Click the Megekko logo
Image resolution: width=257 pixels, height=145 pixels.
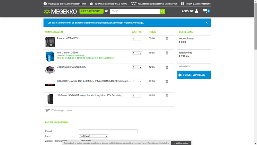point(60,11)
